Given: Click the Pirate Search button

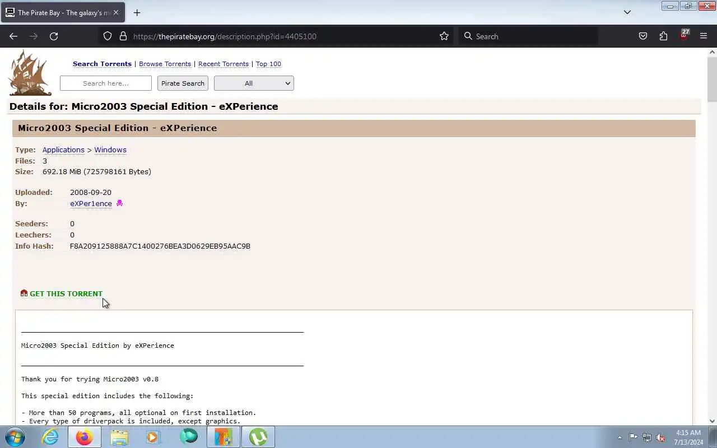Looking at the screenshot, I should [183, 83].
